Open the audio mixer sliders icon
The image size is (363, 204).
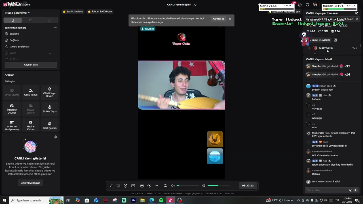point(166,186)
